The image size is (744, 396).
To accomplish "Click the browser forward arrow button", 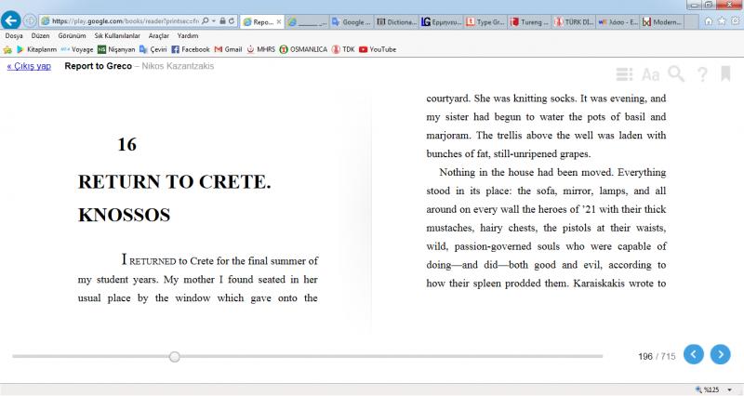I will [x=30, y=20].
